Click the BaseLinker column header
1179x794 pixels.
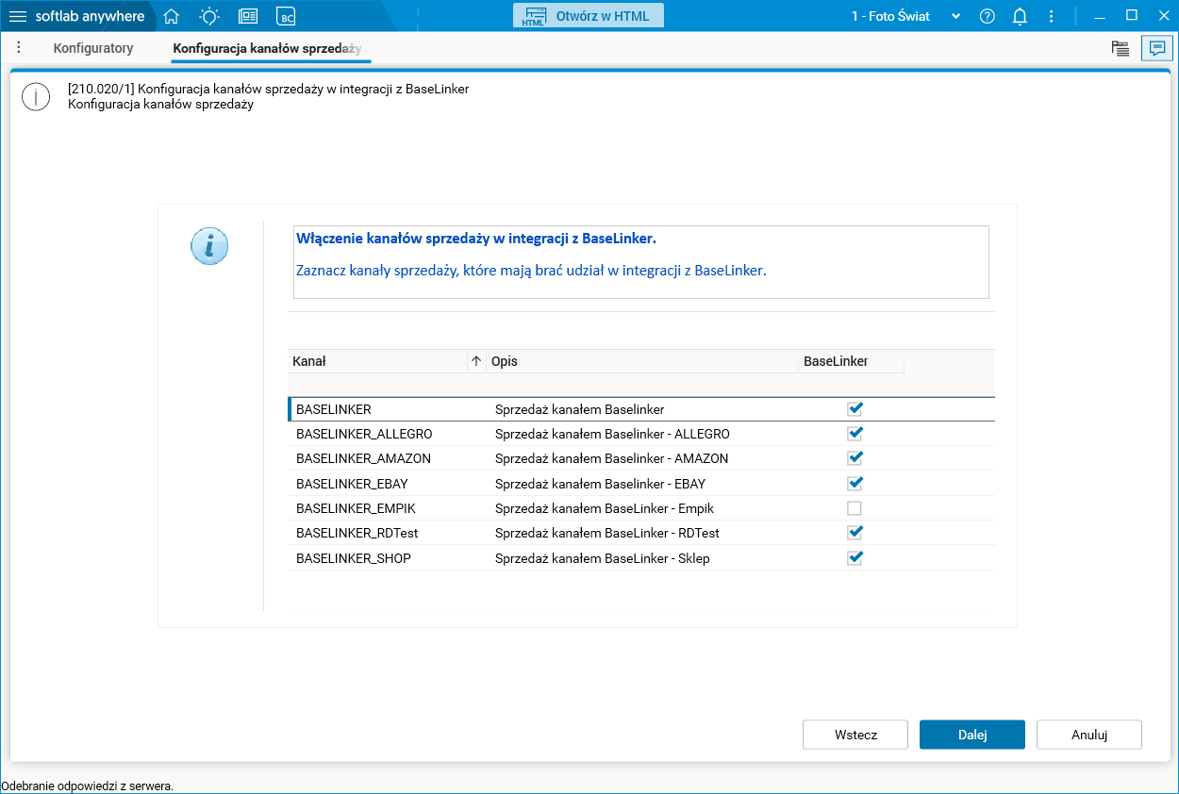coord(851,361)
